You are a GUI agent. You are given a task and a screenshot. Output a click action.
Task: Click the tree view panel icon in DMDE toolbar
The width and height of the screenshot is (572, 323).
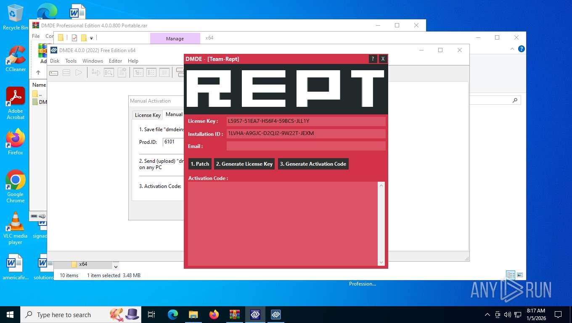pos(138,73)
